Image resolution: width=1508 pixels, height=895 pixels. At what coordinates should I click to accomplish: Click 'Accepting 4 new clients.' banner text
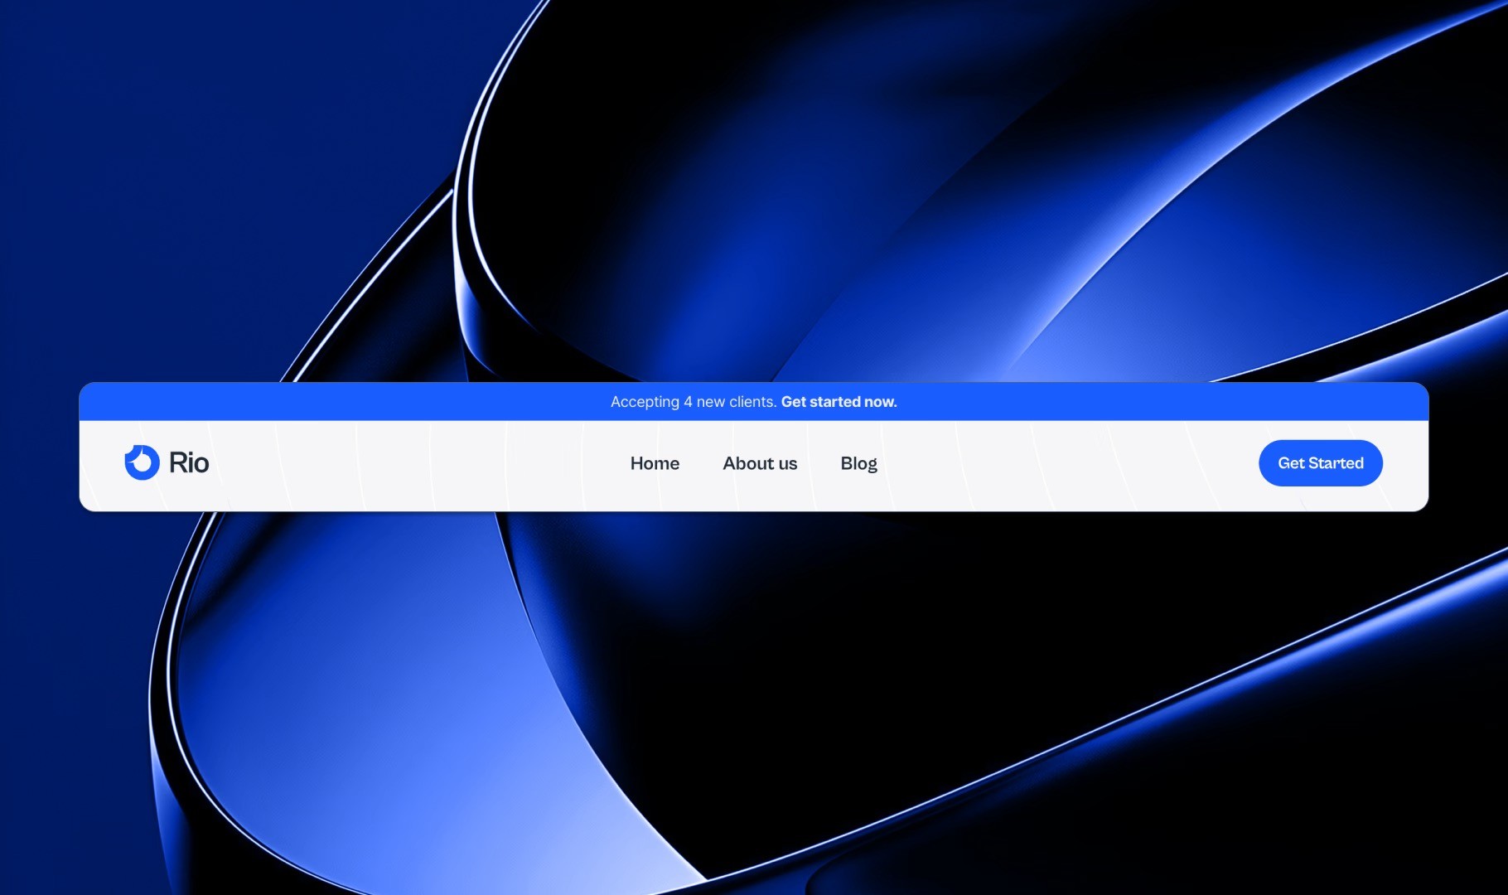694,402
